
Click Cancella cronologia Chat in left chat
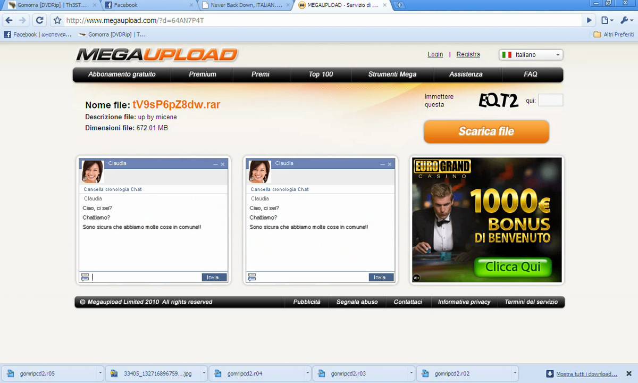click(113, 189)
